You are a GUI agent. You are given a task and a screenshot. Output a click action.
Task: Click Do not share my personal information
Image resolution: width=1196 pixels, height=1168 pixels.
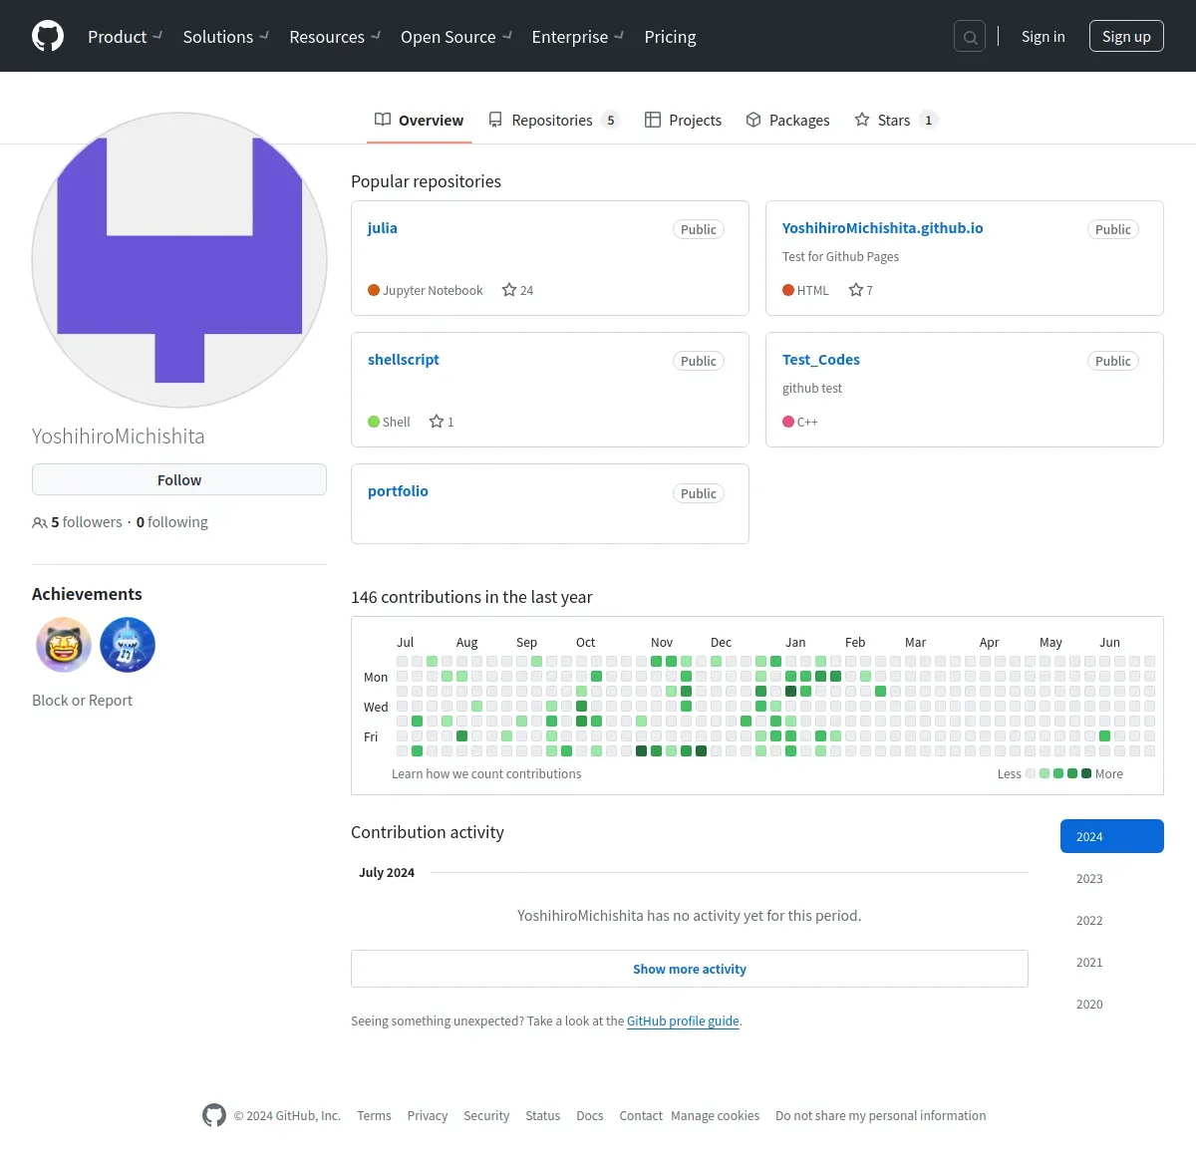pos(881,1115)
